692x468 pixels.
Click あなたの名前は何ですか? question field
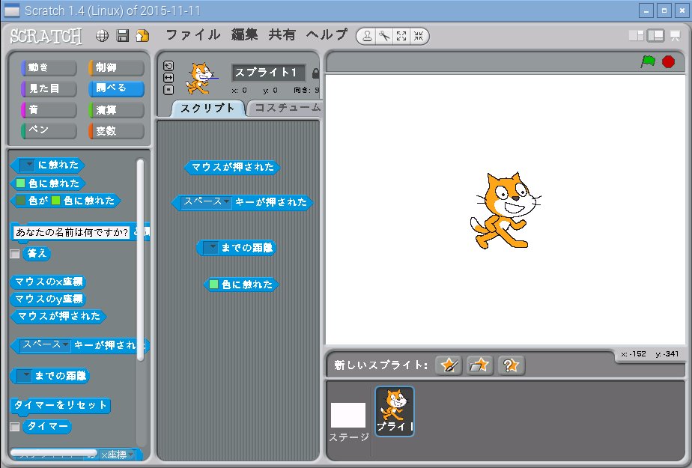click(x=71, y=232)
